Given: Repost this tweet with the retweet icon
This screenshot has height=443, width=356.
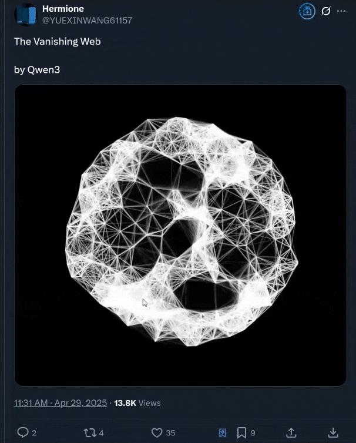Looking at the screenshot, I should coord(89,432).
